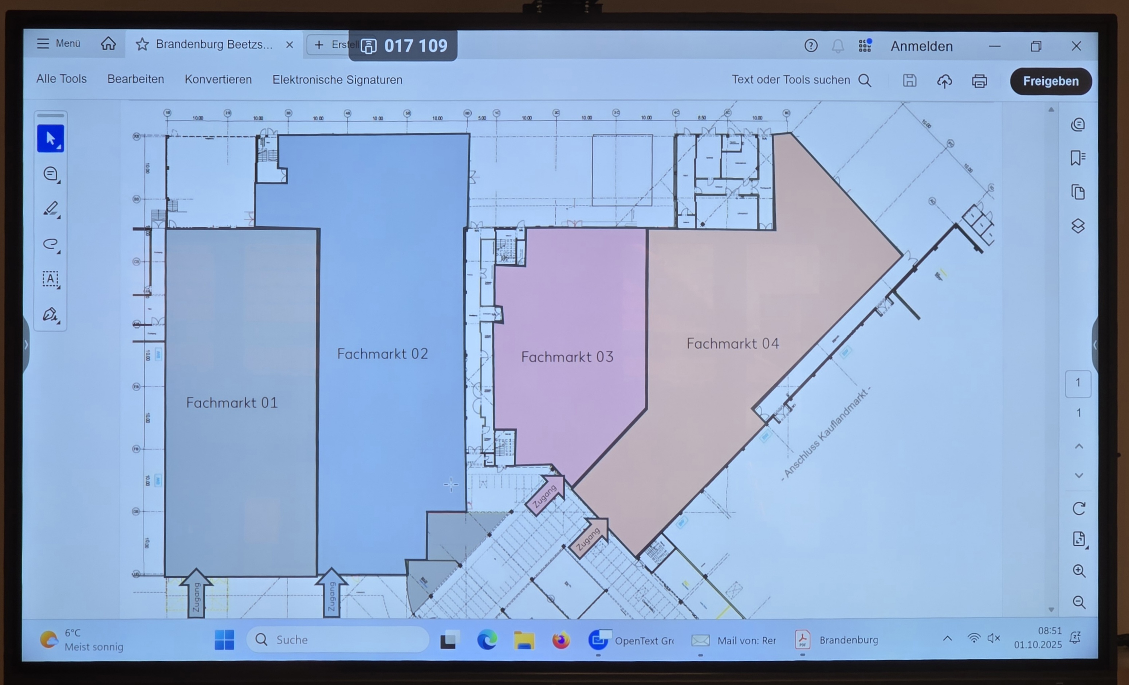Image resolution: width=1129 pixels, height=685 pixels.
Task: Click the Anmelden sign-in link
Action: coord(921,46)
